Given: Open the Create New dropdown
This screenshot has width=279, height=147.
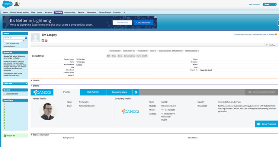Looking at the screenshot, I should pyautogui.click(x=15, y=83).
